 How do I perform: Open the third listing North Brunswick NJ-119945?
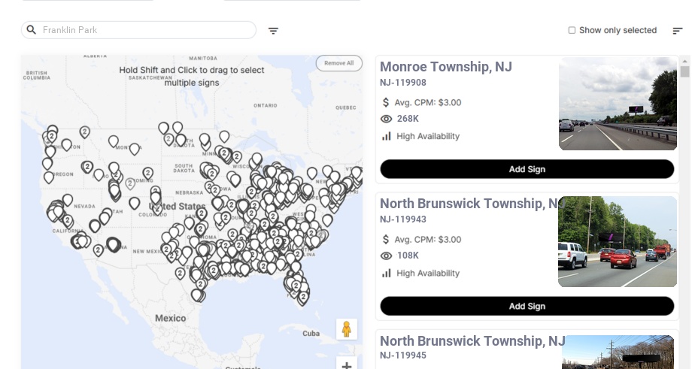coord(472,341)
